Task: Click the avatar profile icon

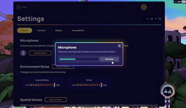Action: [159, 7]
